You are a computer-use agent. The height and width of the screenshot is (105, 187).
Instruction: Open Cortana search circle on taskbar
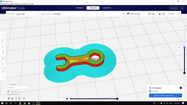[6, 103]
